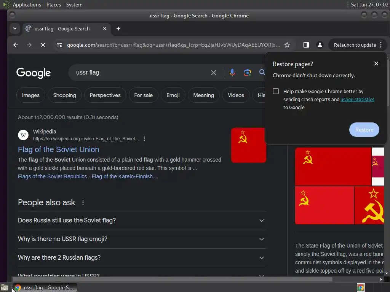Select the Videos filter chip
390x292 pixels.
click(236, 95)
